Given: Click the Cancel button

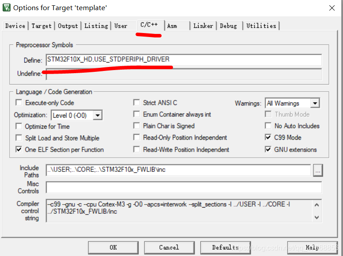Looking at the screenshot, I should point(169,248).
